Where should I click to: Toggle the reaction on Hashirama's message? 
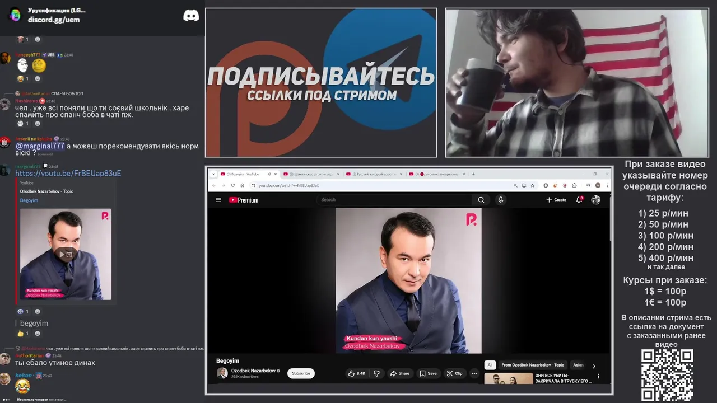click(23, 124)
